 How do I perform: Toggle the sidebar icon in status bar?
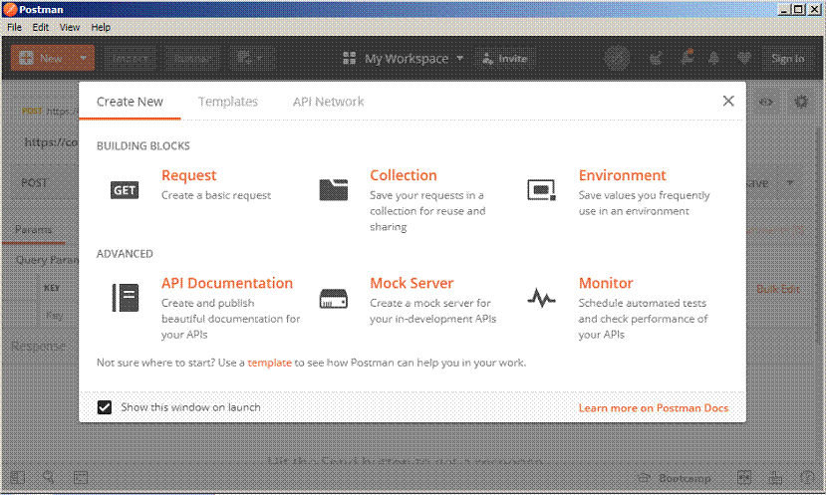pos(17,478)
